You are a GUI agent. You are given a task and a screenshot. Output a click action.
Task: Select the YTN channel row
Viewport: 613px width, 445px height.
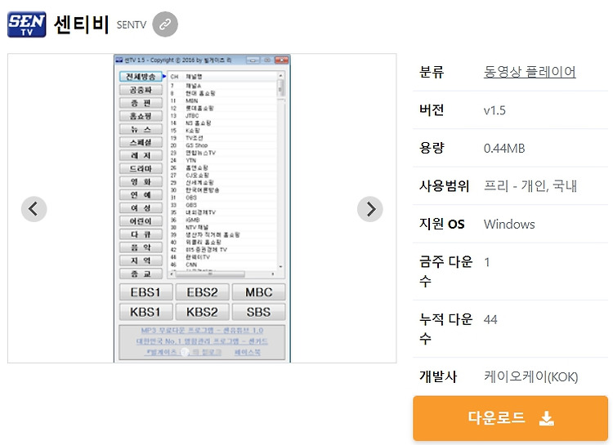pyautogui.click(x=223, y=160)
